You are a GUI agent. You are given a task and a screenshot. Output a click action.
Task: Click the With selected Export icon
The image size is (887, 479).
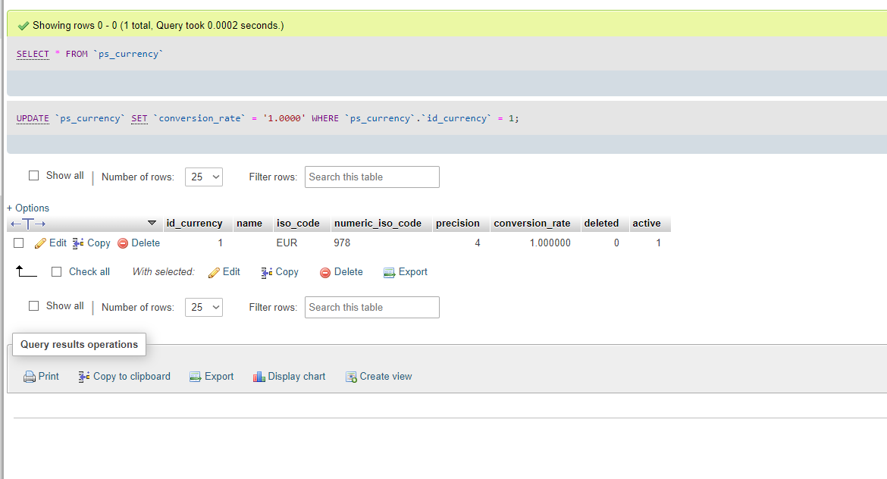(389, 273)
